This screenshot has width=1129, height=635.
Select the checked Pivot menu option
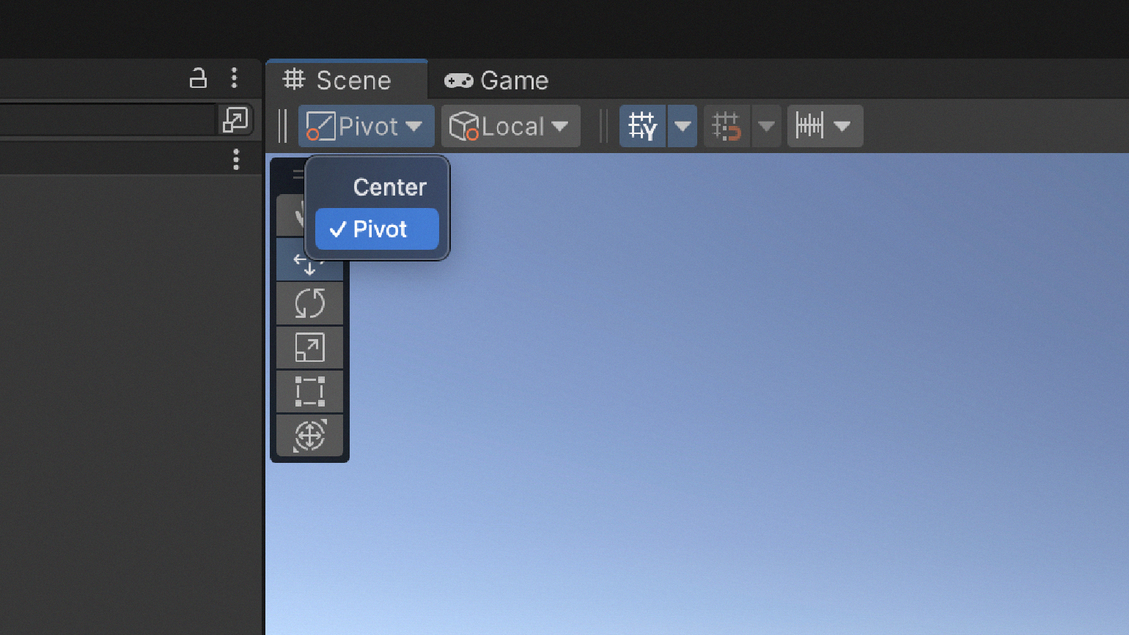378,229
